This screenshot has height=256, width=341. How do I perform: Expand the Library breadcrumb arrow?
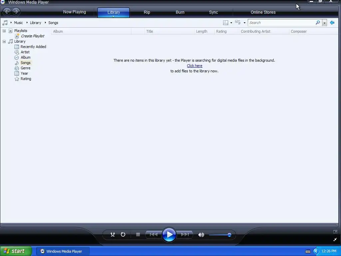point(27,22)
